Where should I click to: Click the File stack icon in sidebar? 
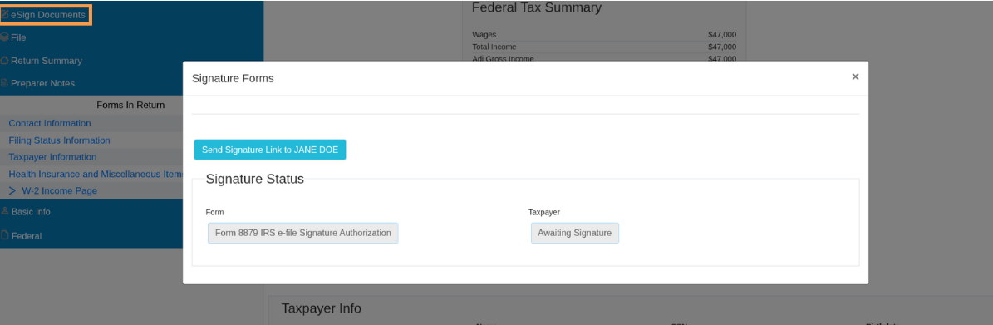[4, 37]
